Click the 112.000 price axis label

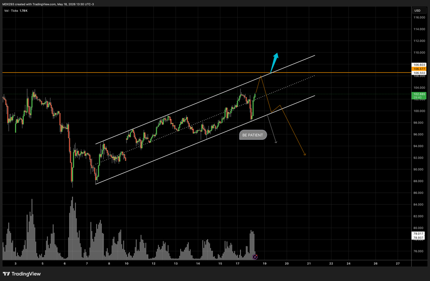tap(419, 41)
